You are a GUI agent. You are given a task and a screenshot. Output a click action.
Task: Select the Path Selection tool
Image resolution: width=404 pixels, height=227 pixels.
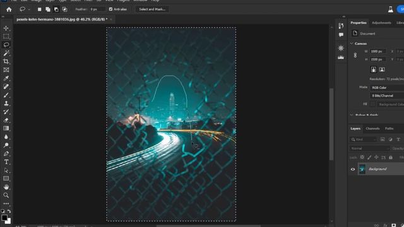point(6,170)
